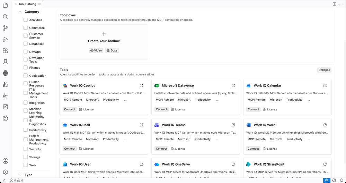View License for Work IQ Calendar
Image resolution: width=346 pixels, height=183 pixels.
[x=270, y=109]
